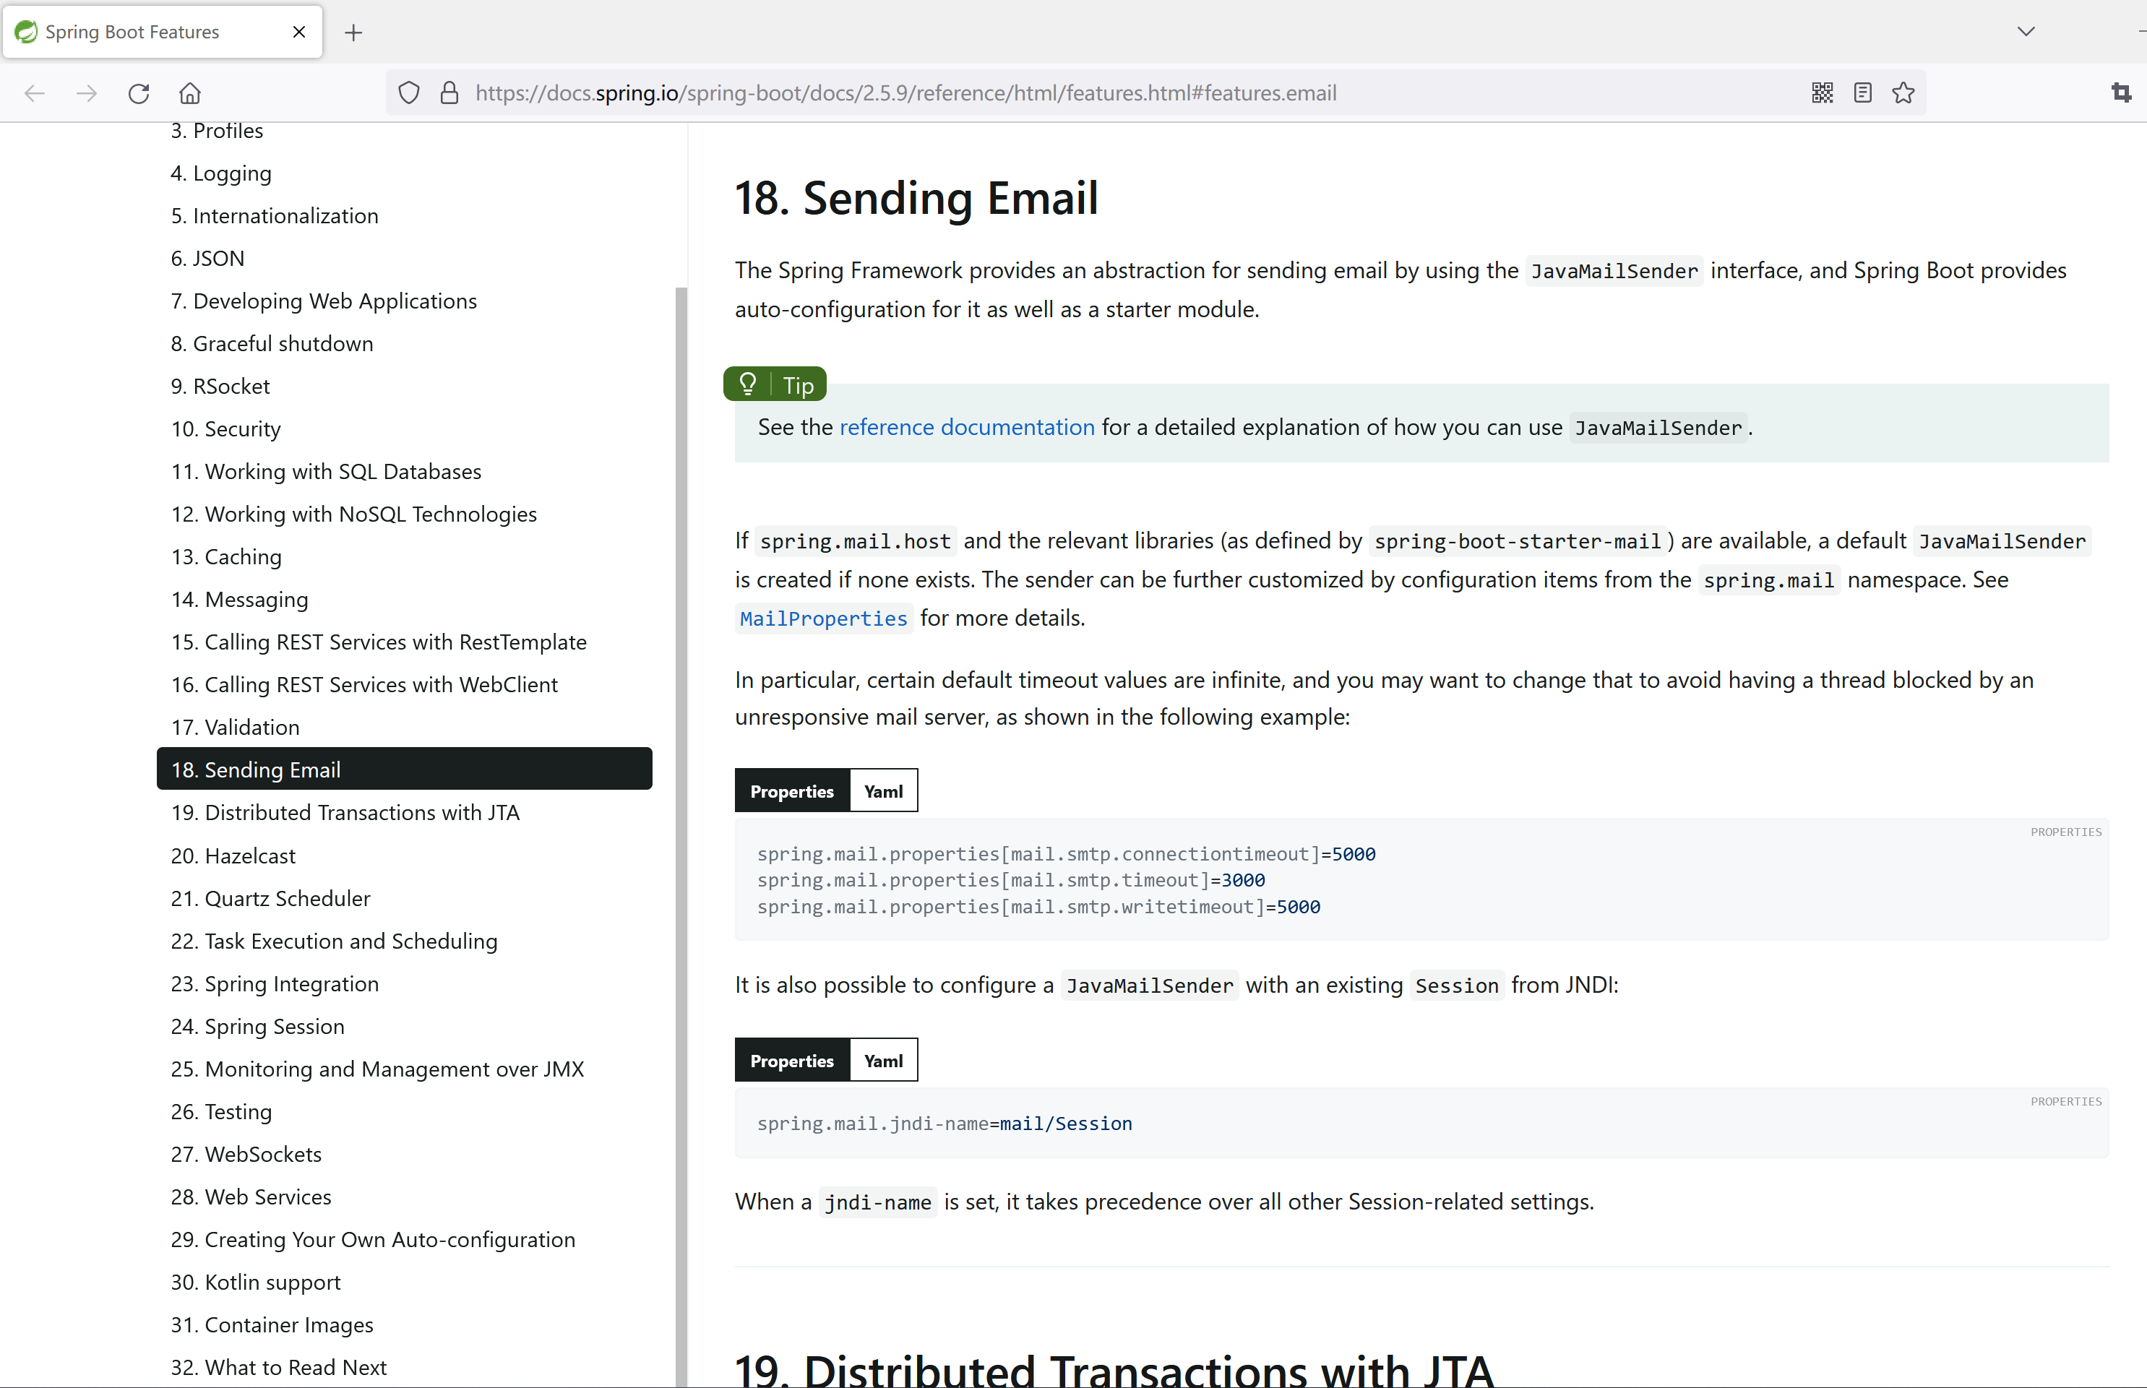The height and width of the screenshot is (1388, 2147).
Task: Open 10. Security section
Action: click(x=225, y=429)
